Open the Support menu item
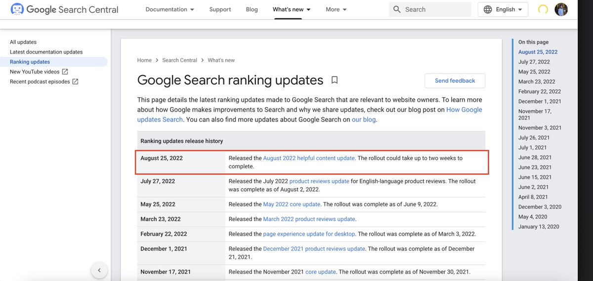Image resolution: width=593 pixels, height=281 pixels. (220, 9)
